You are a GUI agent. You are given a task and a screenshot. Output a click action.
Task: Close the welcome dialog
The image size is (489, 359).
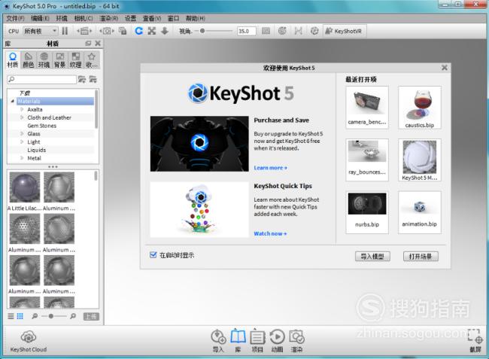(x=445, y=68)
